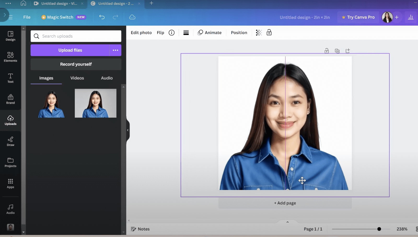418x237 pixels.
Task: Open the 238% zoom level dropdown
Action: 402,229
